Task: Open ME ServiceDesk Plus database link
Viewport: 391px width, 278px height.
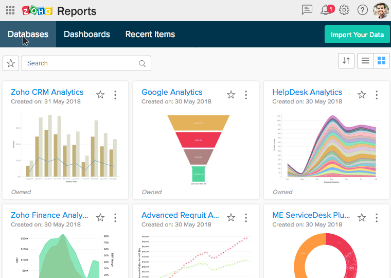Action: pyautogui.click(x=311, y=215)
